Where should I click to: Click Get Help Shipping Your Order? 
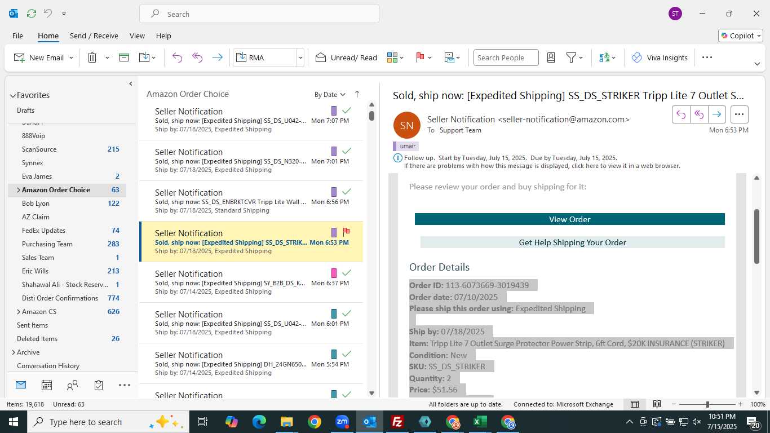572,242
